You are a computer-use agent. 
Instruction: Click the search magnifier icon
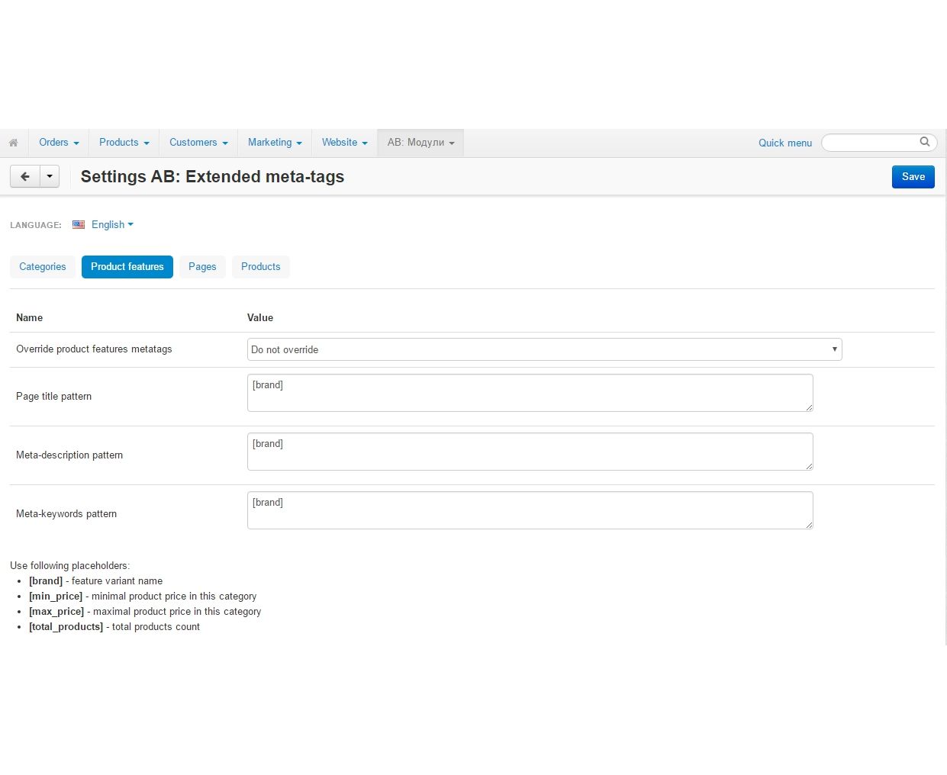click(x=924, y=142)
